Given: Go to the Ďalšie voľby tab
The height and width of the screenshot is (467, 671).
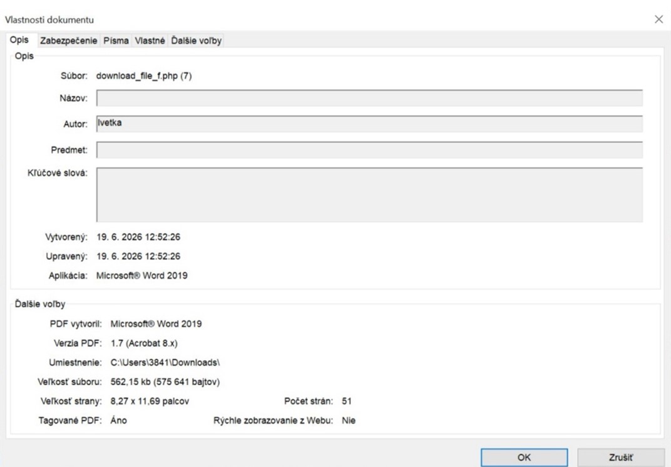Looking at the screenshot, I should pos(196,41).
